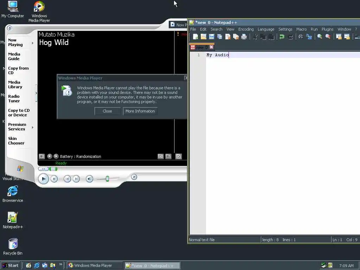The image size is (360, 270).
Task: Select previous visualization arrow
Action: [x=50, y=156]
